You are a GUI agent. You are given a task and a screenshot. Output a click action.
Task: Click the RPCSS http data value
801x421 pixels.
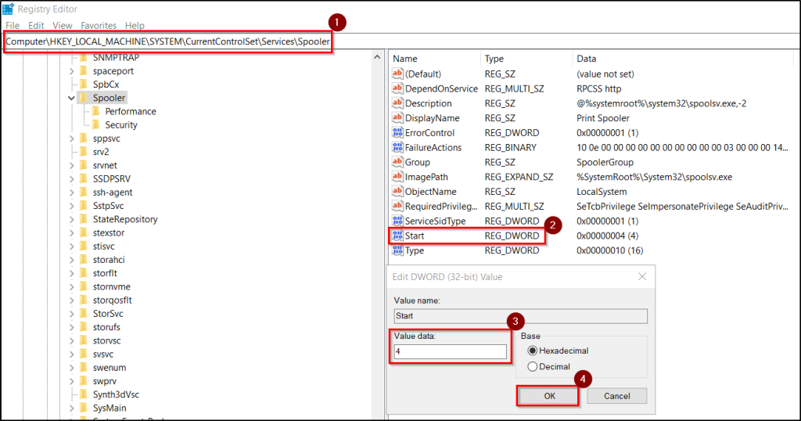click(x=598, y=88)
